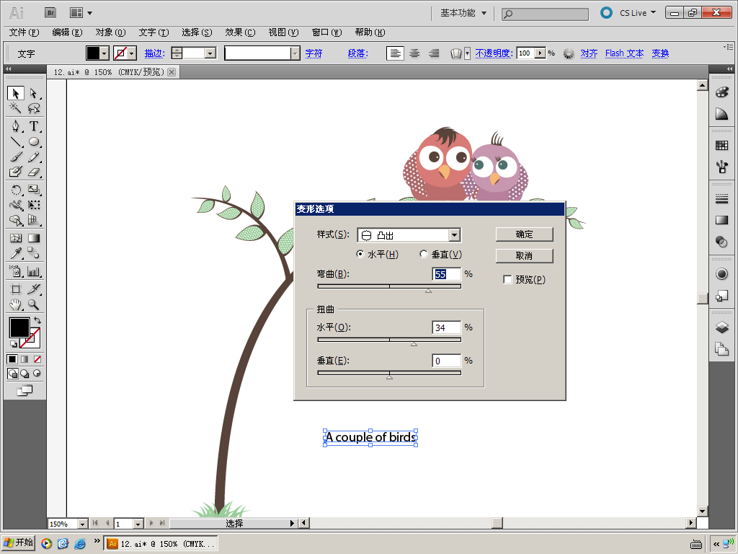Screen dimensions: 738x554
Task: Click the vertical distortion value field
Action: point(446,361)
